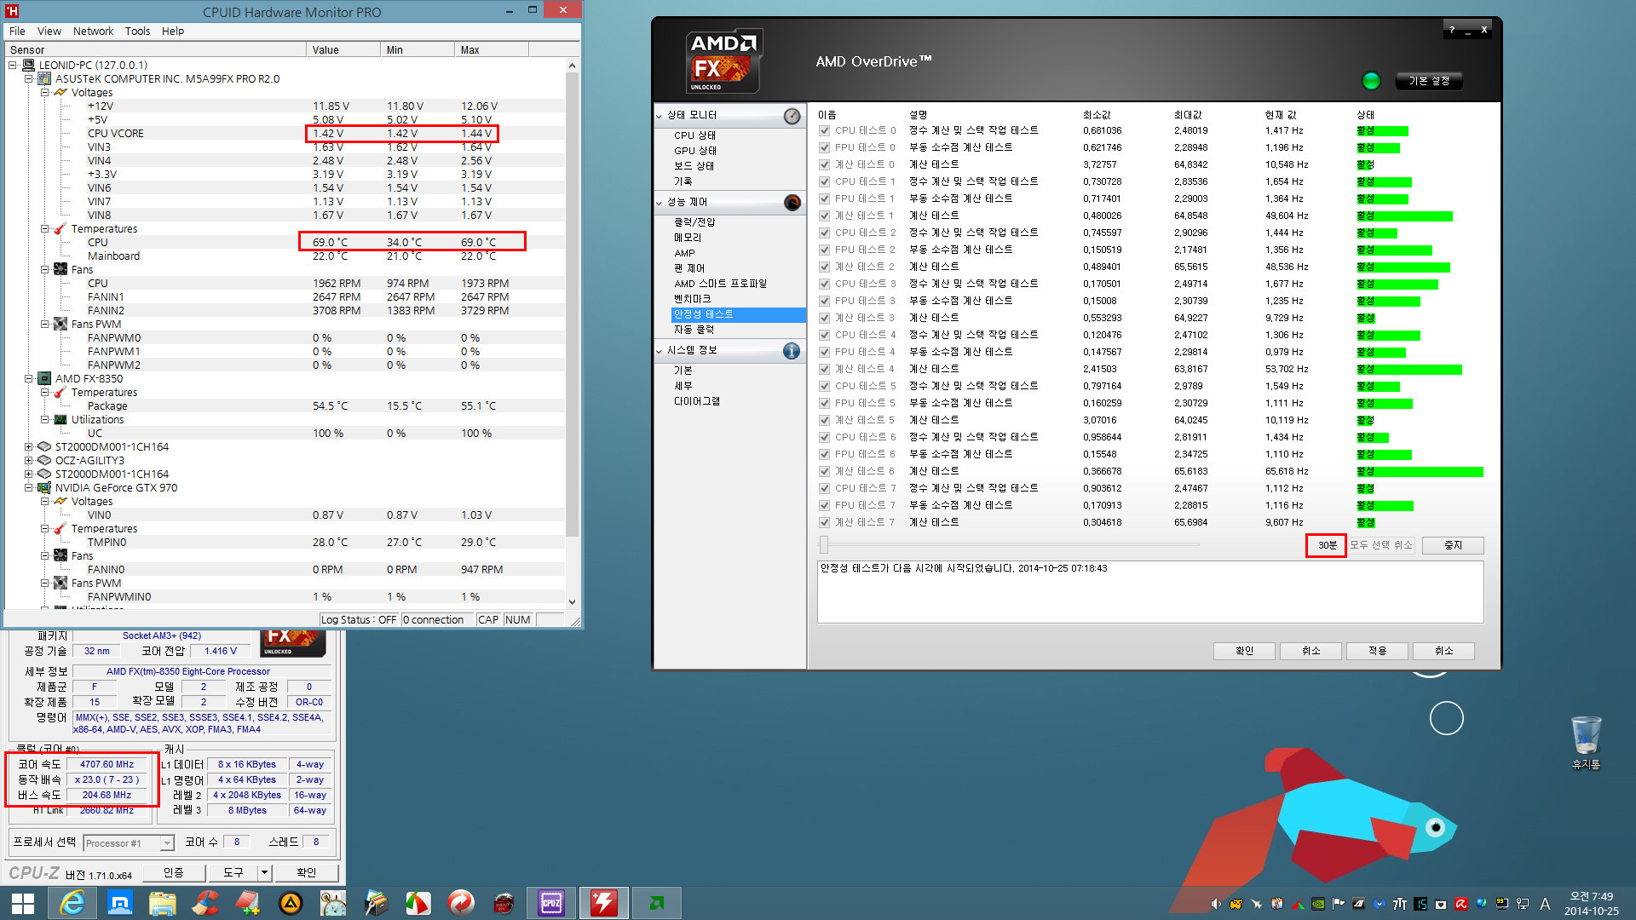Collapse the LEONID-PC root node in HWMonitor
Image resolution: width=1636 pixels, height=920 pixels.
coord(12,66)
